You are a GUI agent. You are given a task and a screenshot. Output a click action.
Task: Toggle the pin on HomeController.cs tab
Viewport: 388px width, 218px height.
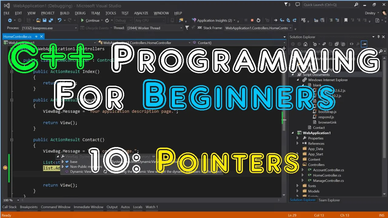[x=36, y=36]
